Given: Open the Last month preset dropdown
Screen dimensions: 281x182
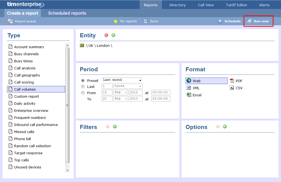Looking at the screenshot, I should pos(122,80).
